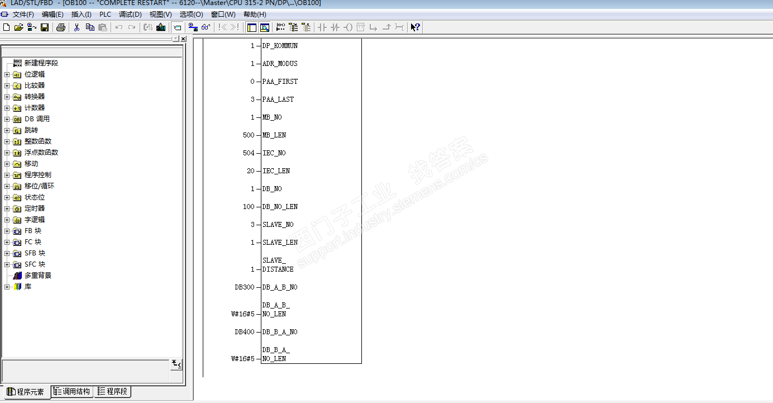773x403 pixels.
Task: Expand the 比较器 tree node
Action: (7, 86)
